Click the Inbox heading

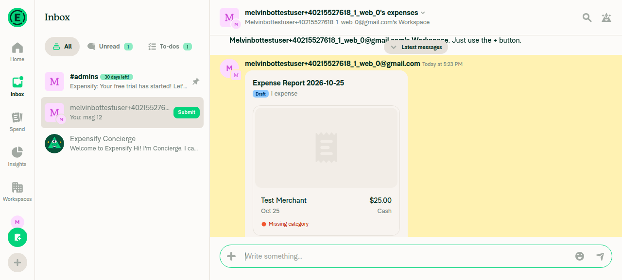[57, 17]
